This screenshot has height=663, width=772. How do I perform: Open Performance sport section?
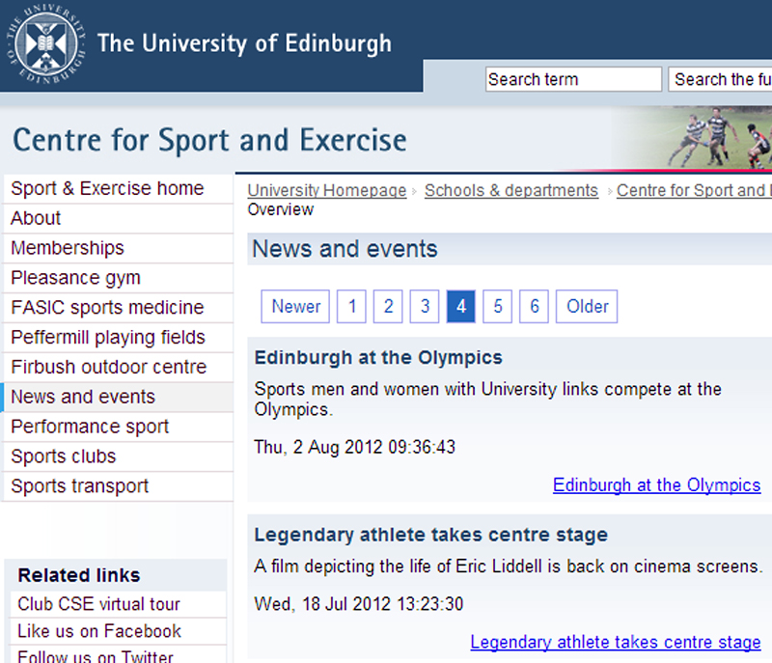[x=118, y=427]
